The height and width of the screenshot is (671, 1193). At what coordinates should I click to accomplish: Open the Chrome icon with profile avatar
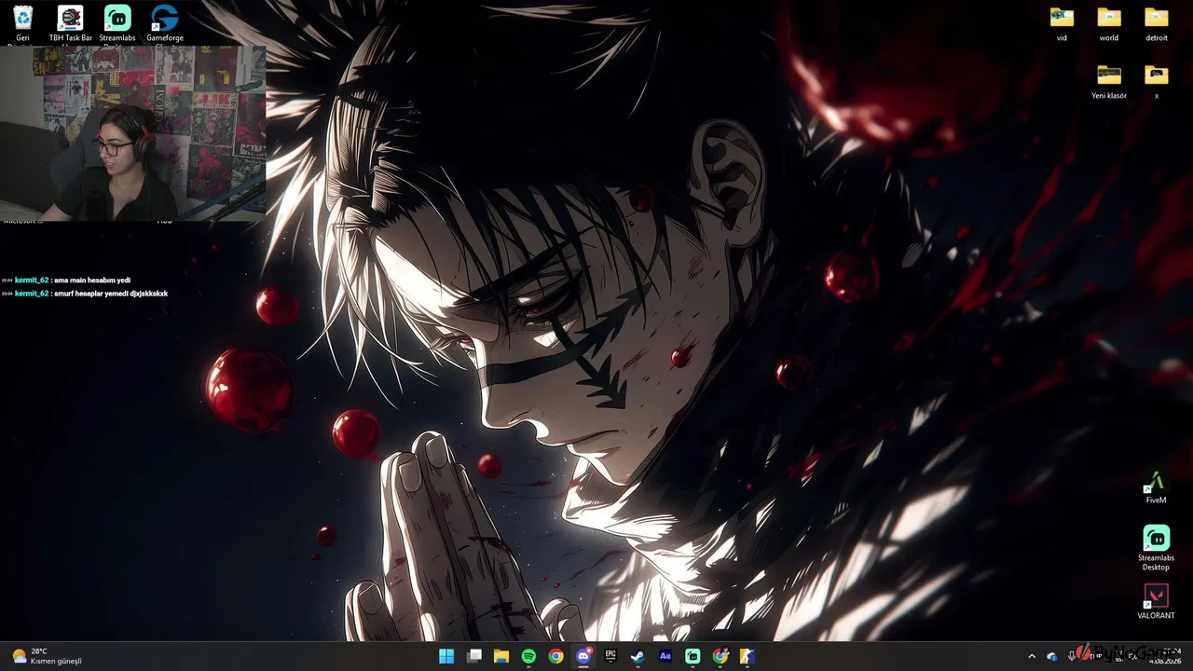pyautogui.click(x=720, y=656)
